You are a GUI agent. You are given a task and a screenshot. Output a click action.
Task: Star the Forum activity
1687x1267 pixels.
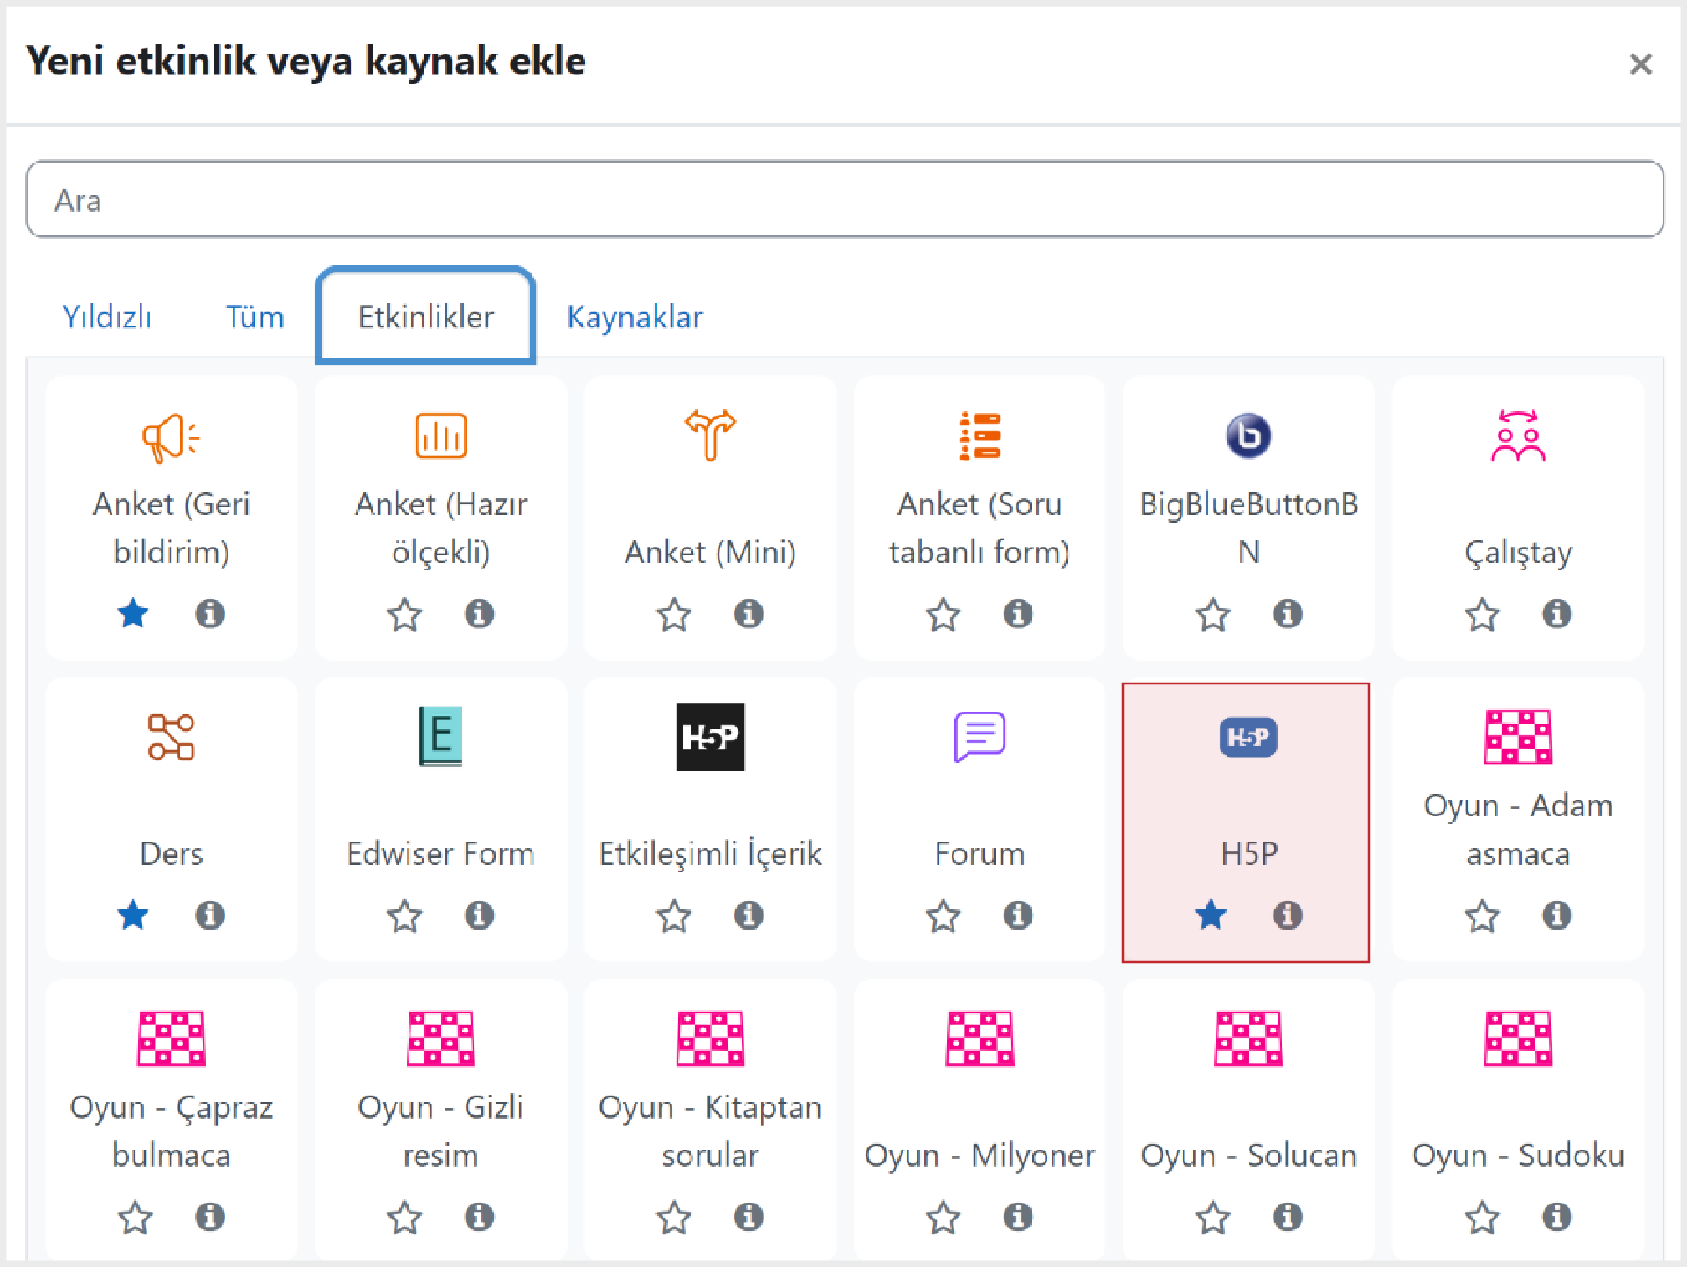pyautogui.click(x=943, y=916)
